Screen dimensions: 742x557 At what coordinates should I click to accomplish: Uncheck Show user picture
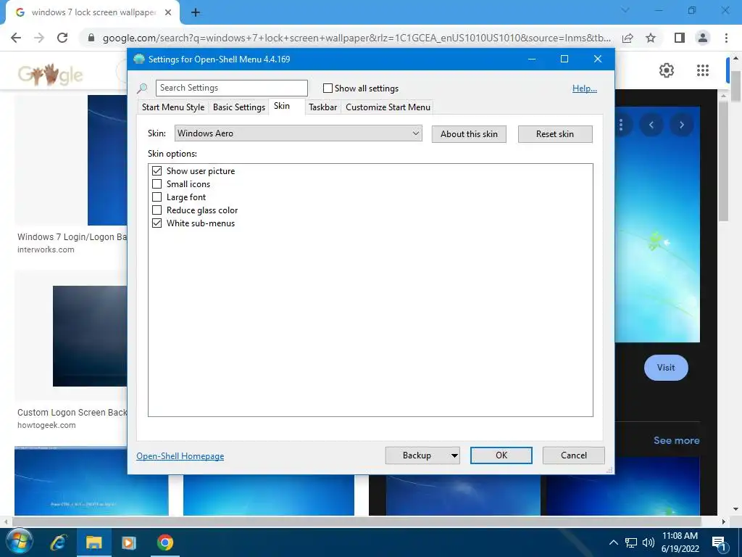[x=157, y=171]
